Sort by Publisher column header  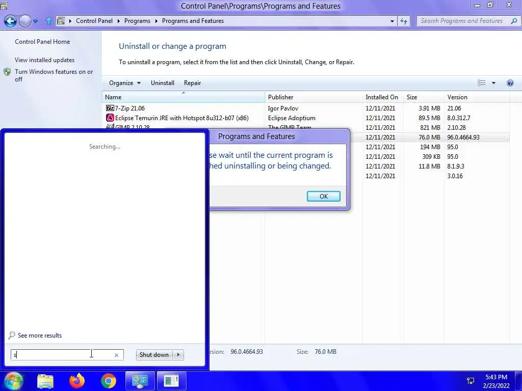click(x=314, y=97)
